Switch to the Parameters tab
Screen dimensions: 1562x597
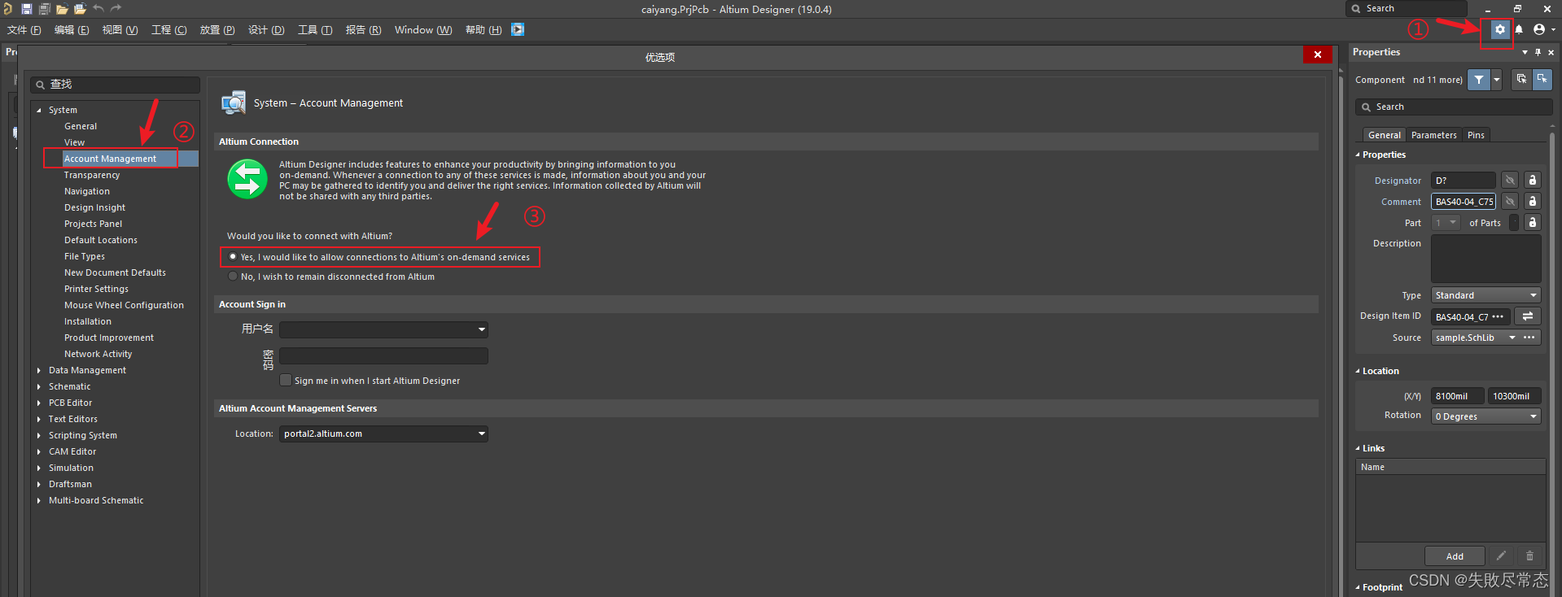[1433, 135]
